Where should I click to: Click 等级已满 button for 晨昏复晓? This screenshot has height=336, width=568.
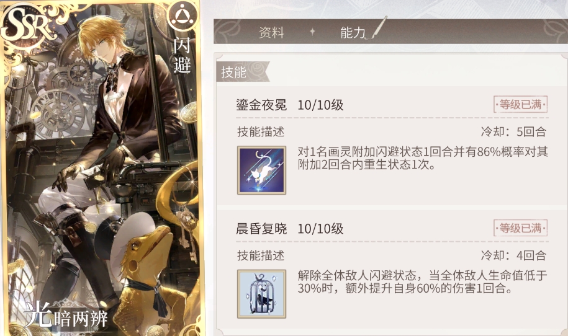[520, 228]
